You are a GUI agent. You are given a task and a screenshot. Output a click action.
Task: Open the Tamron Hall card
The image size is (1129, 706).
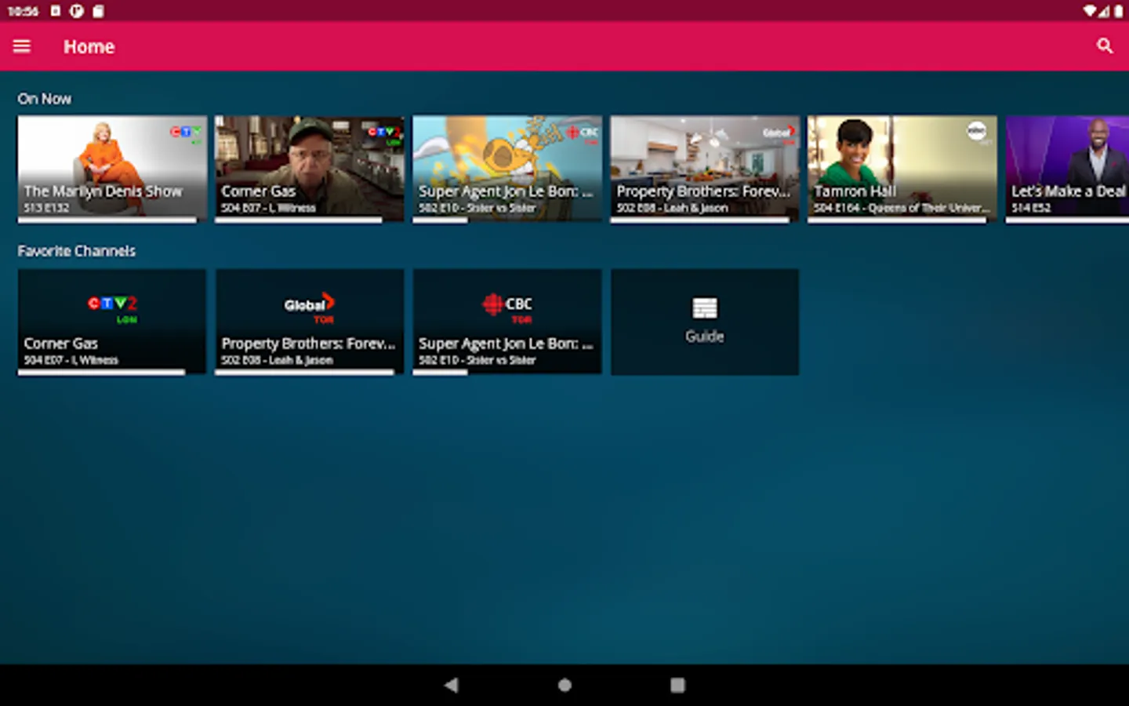[902, 169]
